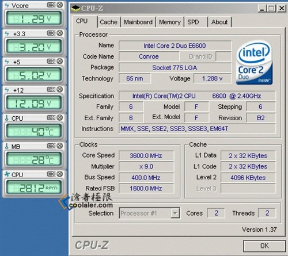Close the +3.3 voltage widget
This screenshot has width=288, height=256.
coord(60,33)
